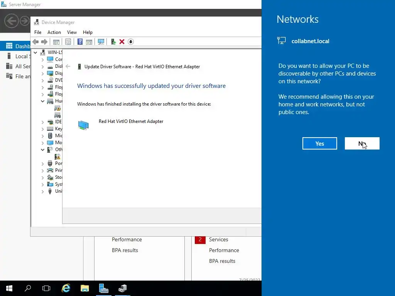
Task: Click Services link with red 2 badge
Action: coord(218,240)
